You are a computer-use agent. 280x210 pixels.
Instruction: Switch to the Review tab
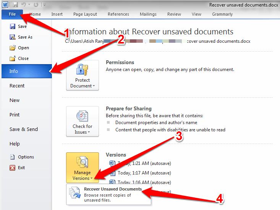coord(174,14)
